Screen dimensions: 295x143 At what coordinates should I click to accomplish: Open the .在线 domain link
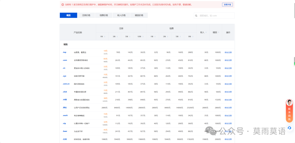[65, 139]
